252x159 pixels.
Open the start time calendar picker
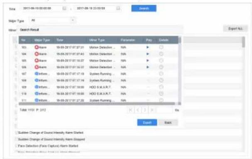coord(64,8)
